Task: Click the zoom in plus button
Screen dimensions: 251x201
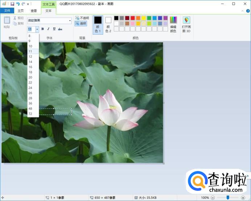Action: pos(243,198)
